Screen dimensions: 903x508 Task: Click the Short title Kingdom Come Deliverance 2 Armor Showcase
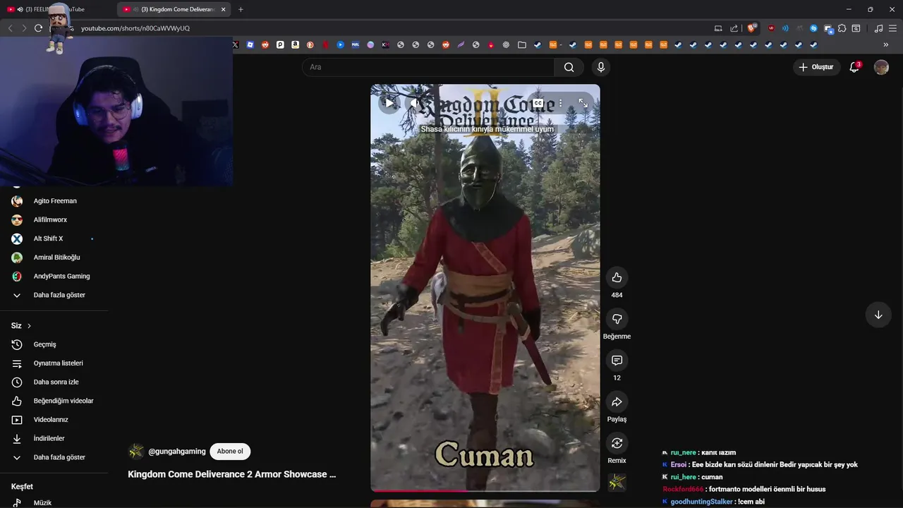pyautogui.click(x=231, y=474)
